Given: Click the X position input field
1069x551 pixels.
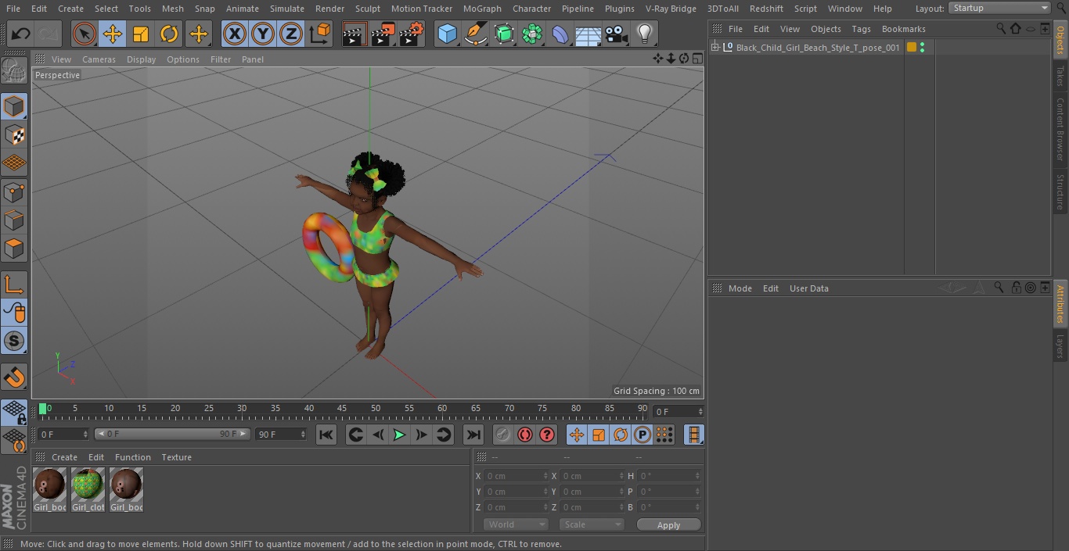Looking at the screenshot, I should point(517,476).
